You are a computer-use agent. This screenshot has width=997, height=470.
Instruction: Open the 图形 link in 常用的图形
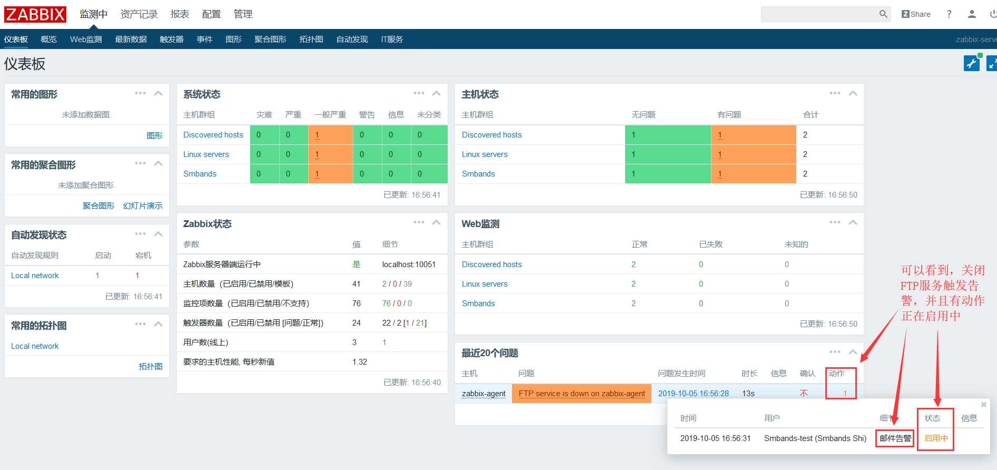[154, 135]
